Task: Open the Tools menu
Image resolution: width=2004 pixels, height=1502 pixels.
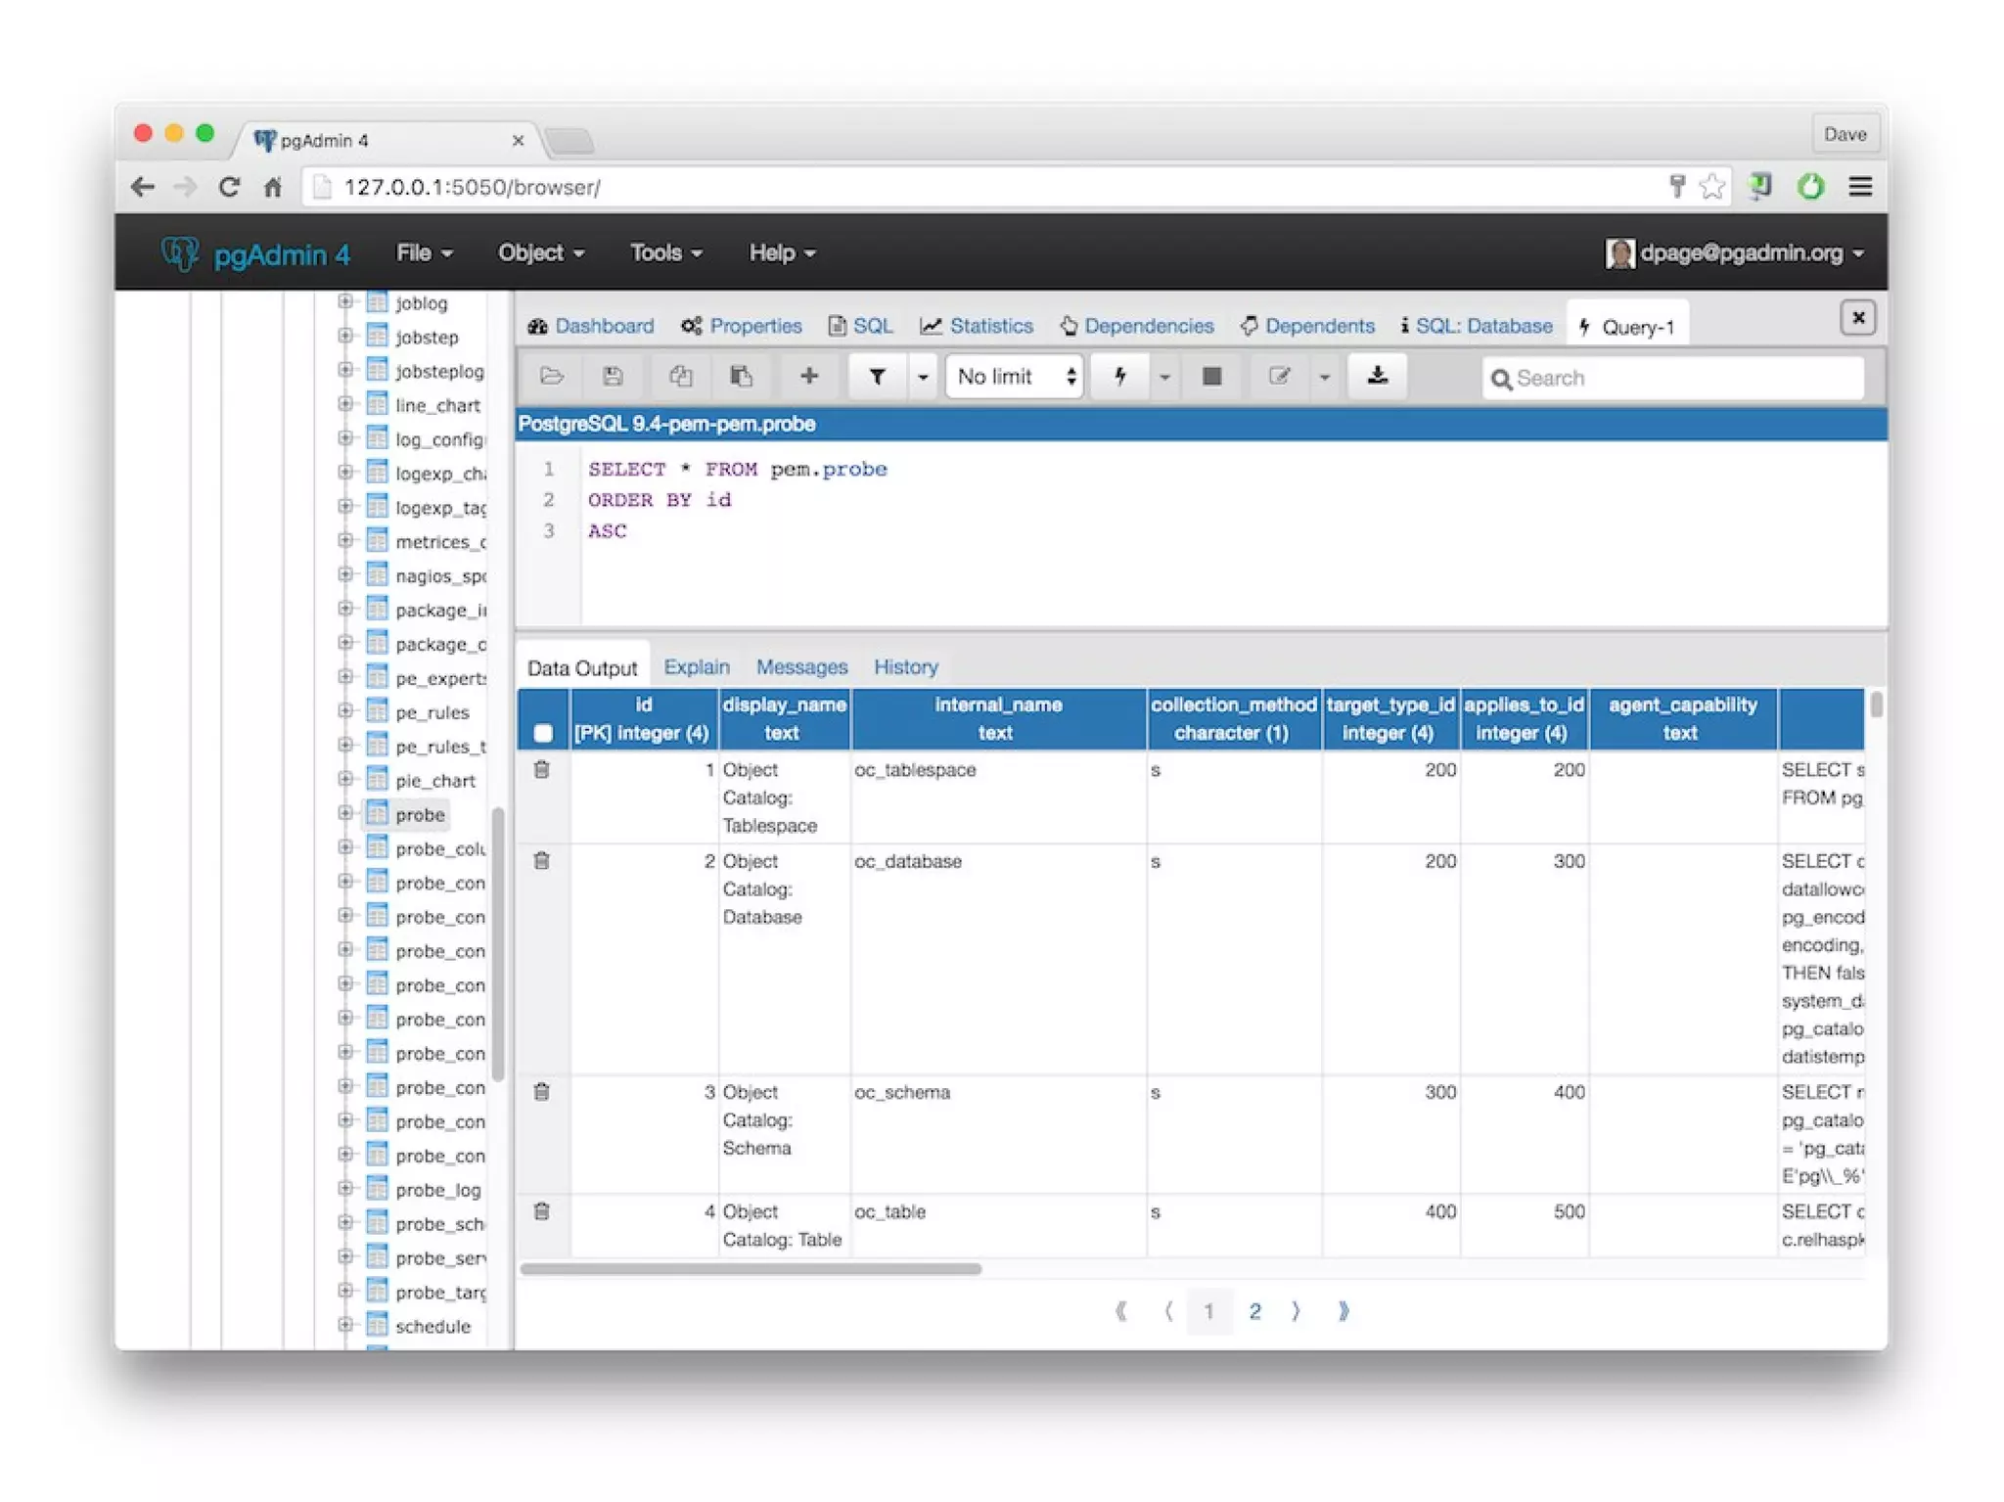Action: point(665,252)
